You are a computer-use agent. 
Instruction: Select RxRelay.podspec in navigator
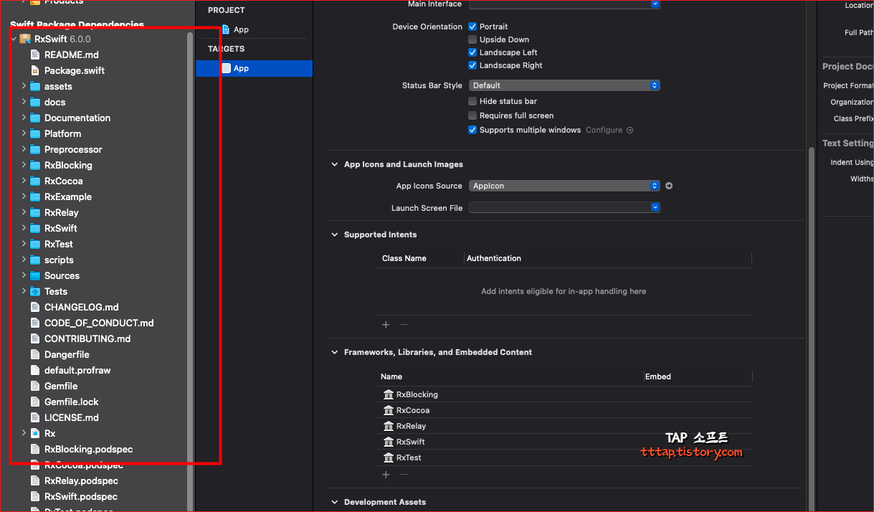[81, 480]
